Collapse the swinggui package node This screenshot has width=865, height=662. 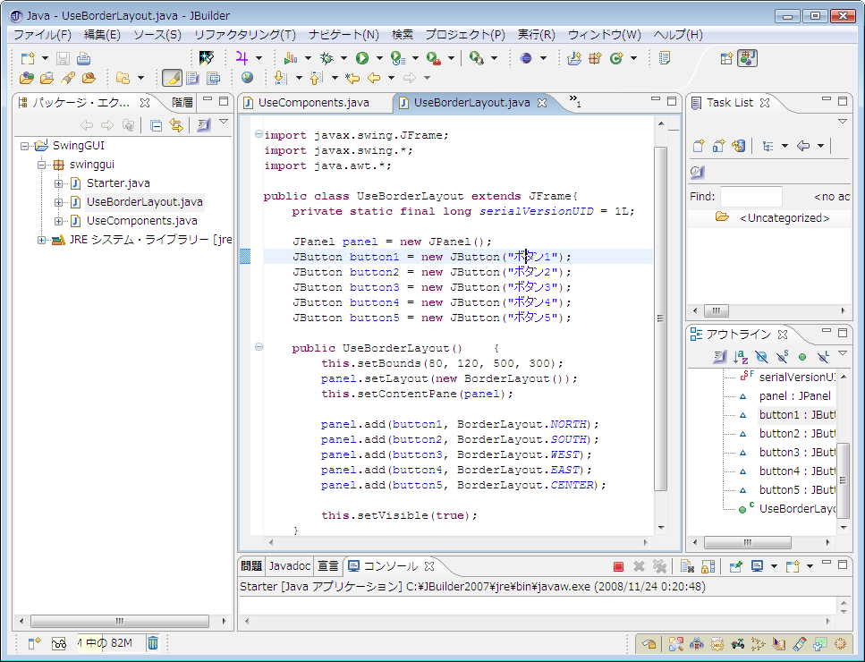point(42,165)
